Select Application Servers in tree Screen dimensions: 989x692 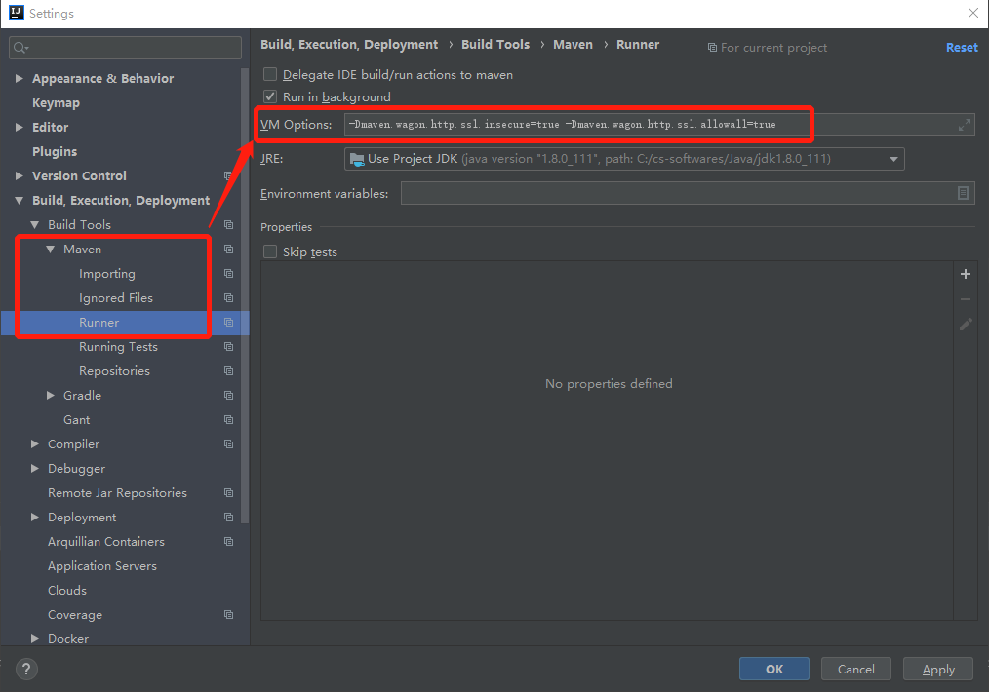click(102, 566)
